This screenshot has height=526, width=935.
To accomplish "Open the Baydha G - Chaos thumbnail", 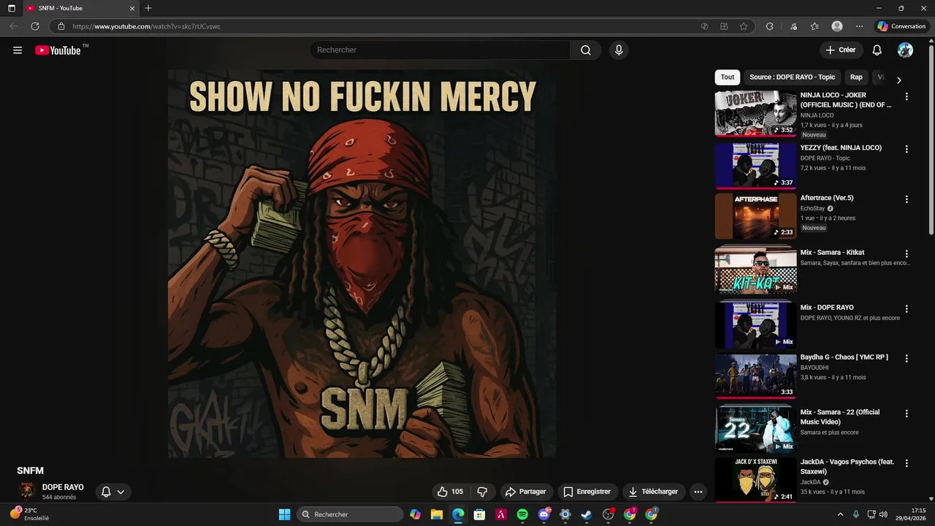I will click(755, 376).
